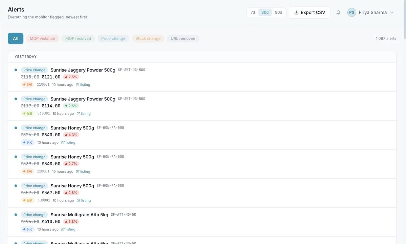Click old price ₹357.00
The image size is (406, 244).
tap(30, 193)
